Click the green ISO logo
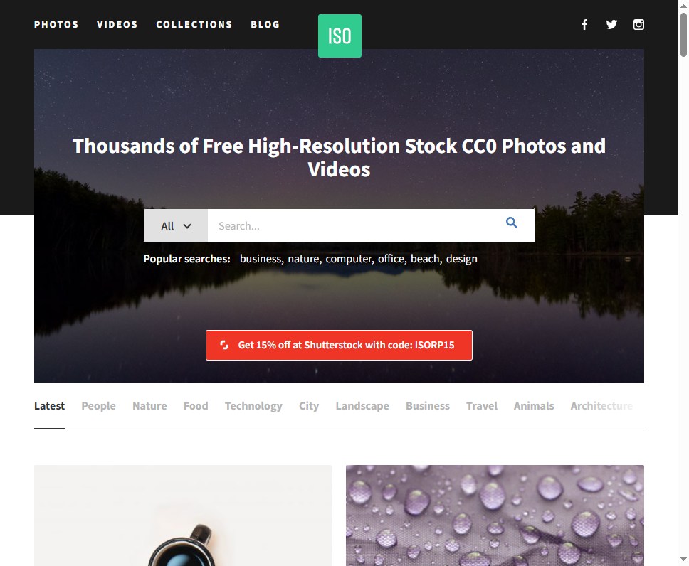689x566 pixels. pyautogui.click(x=340, y=36)
